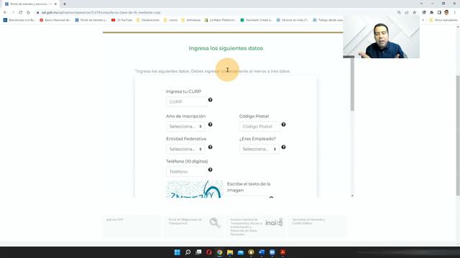This screenshot has height=258, width=460.
Task: Click the inner page scrollbar thumb
Action: (x=352, y=85)
